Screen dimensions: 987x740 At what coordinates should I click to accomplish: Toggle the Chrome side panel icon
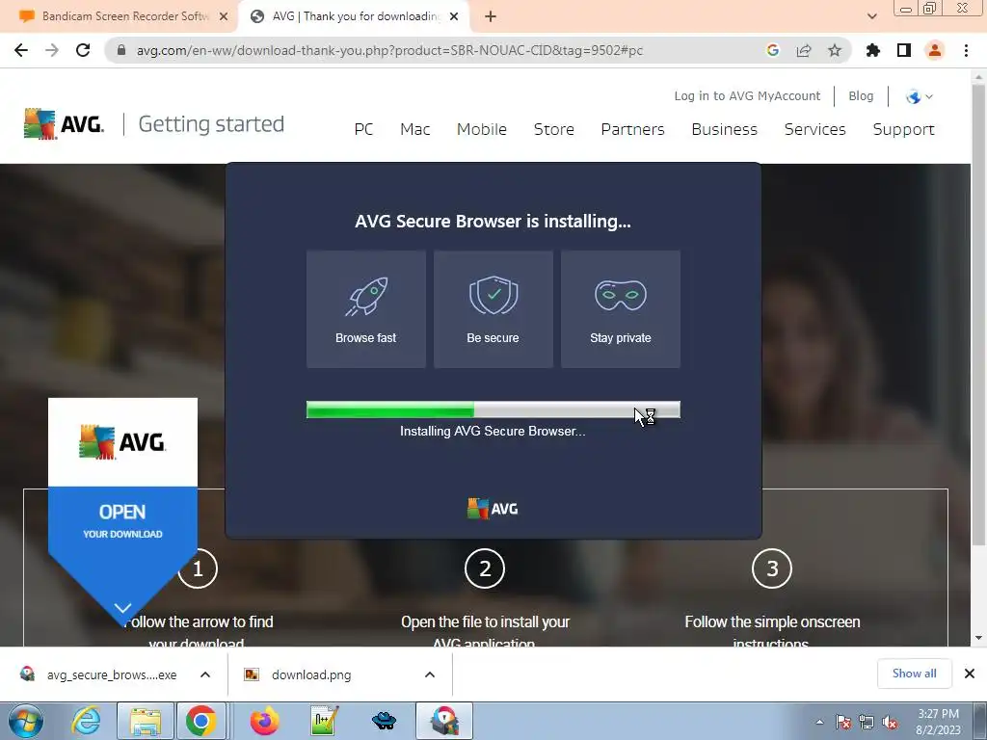[x=904, y=50]
